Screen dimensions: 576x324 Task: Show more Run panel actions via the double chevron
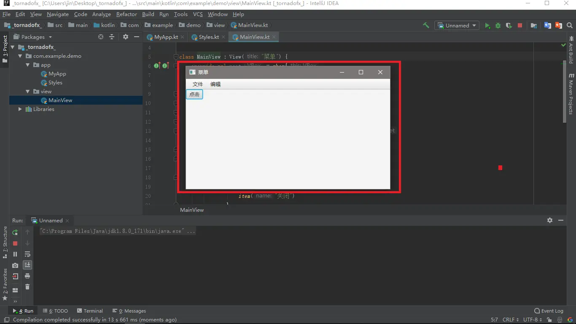15,301
